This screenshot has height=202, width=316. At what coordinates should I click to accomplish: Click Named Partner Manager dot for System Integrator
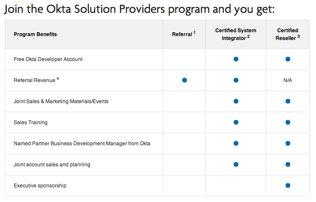tap(236, 144)
